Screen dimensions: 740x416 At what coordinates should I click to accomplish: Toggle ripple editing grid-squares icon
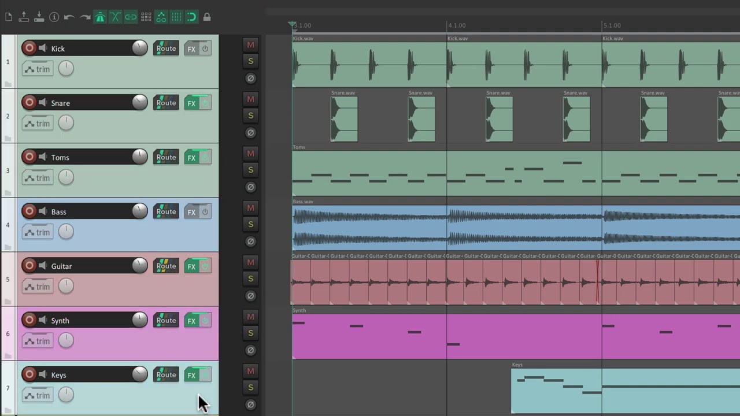[x=146, y=17]
